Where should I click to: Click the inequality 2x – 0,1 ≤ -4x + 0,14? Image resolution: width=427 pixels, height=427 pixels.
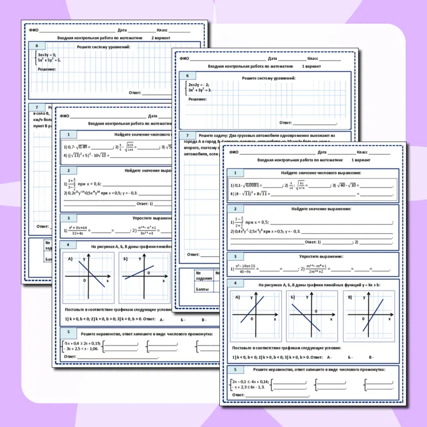(250, 382)
